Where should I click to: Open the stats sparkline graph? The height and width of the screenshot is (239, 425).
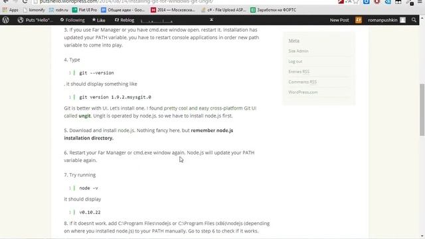click(x=157, y=21)
